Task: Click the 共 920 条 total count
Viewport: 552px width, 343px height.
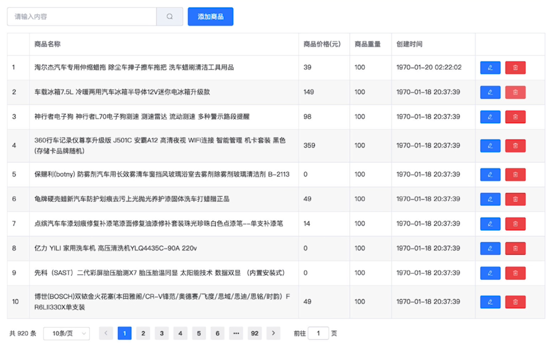Action: click(x=23, y=333)
